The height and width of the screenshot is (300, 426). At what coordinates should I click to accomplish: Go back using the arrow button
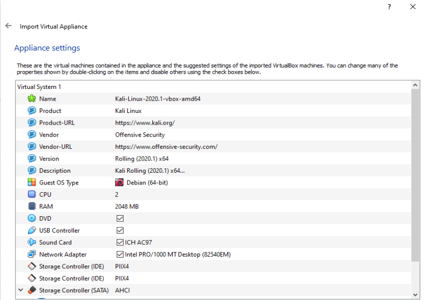(8, 26)
